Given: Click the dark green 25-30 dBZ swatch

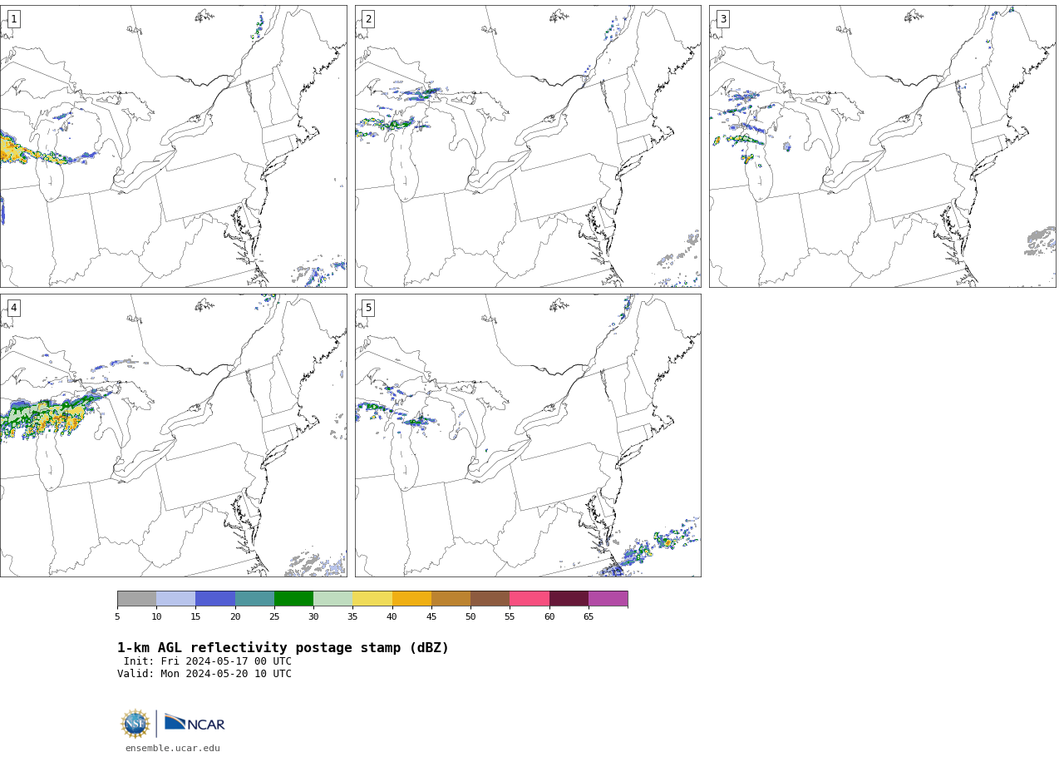Looking at the screenshot, I should 293,599.
